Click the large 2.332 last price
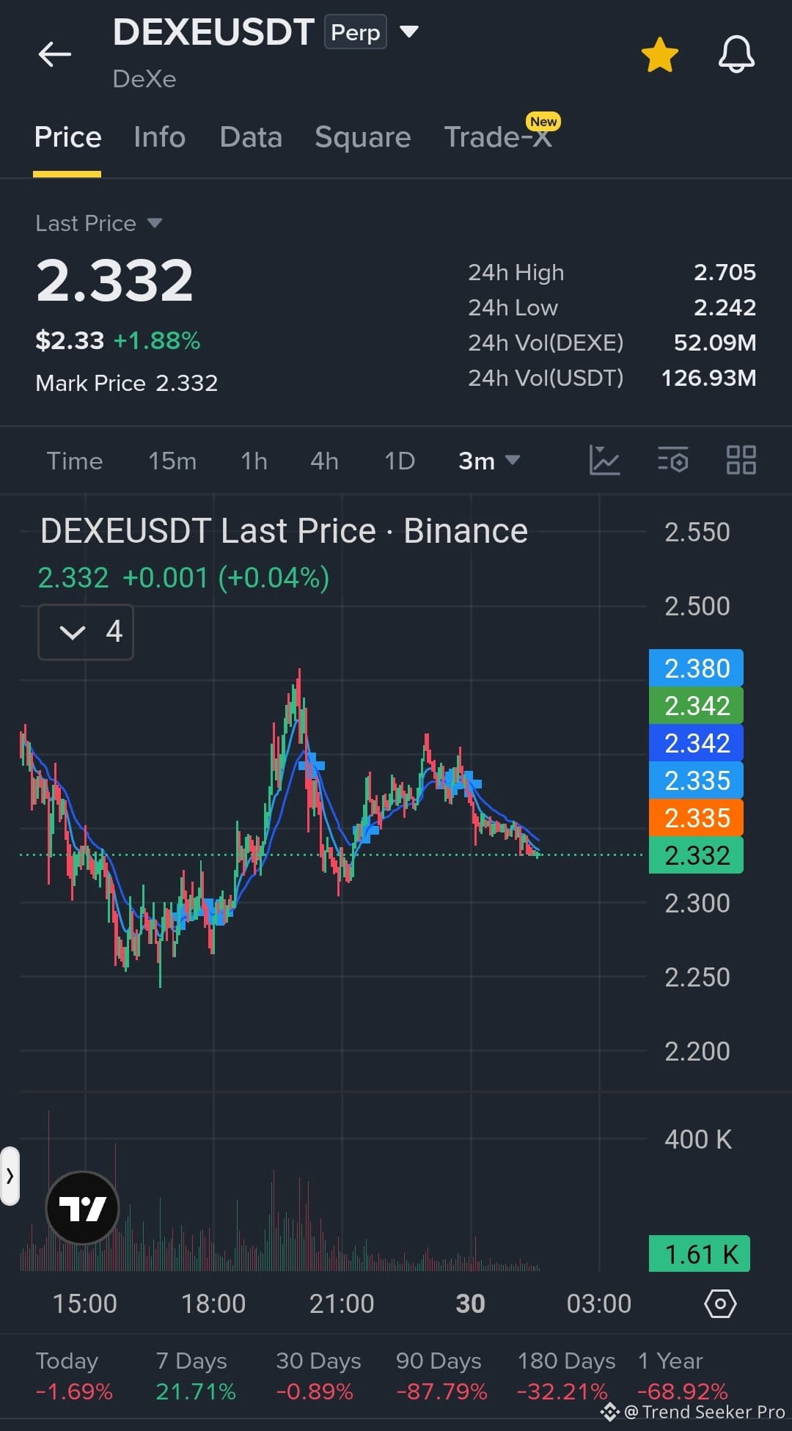792x1431 pixels. point(114,280)
